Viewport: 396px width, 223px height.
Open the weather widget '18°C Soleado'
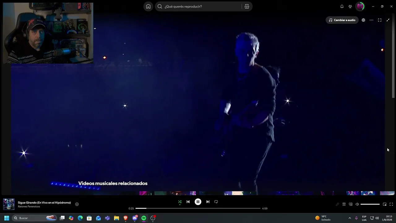pos(323,218)
